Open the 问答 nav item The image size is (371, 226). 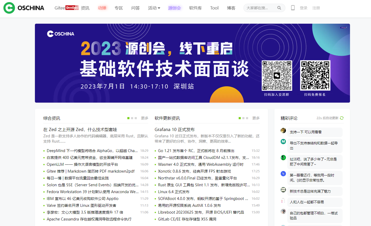[x=135, y=8]
